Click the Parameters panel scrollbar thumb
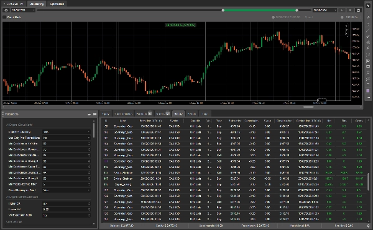The image size is (373, 230). point(94,130)
